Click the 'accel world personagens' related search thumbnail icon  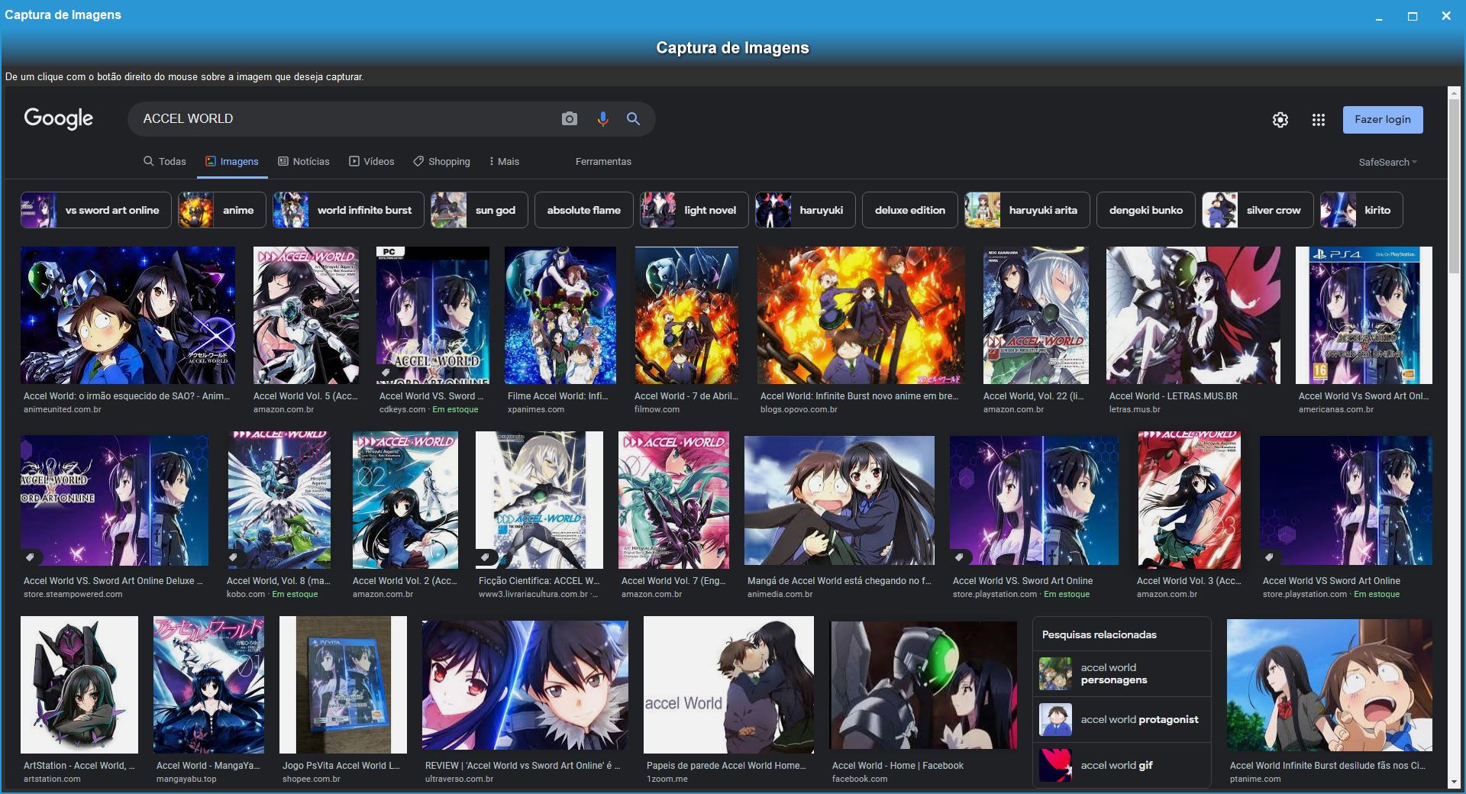click(x=1055, y=673)
